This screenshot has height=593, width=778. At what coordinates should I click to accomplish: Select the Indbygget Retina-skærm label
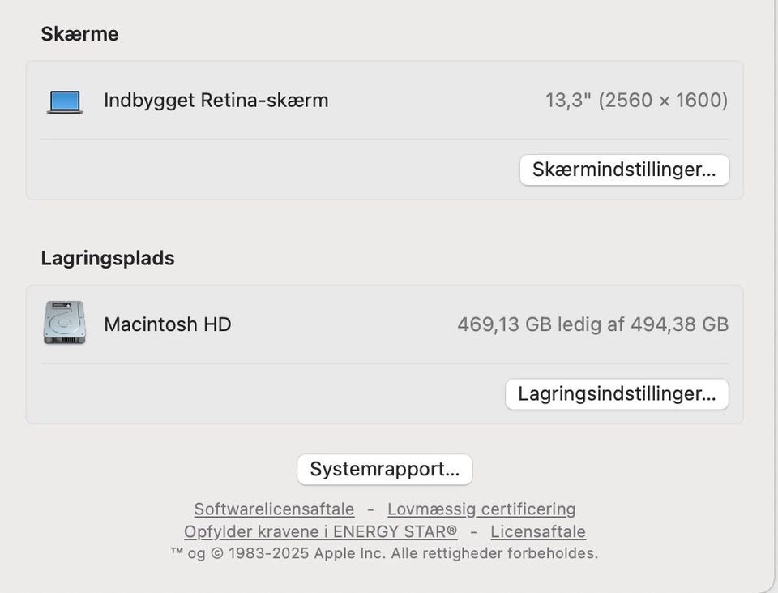[x=216, y=101]
